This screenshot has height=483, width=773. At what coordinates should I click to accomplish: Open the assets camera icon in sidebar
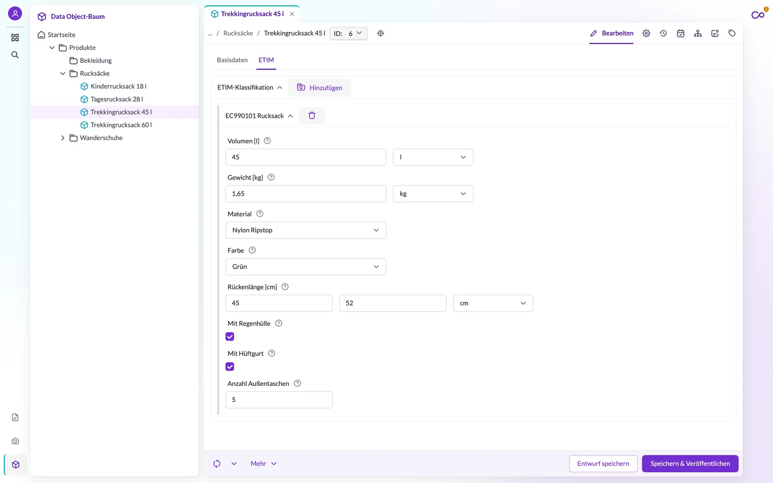15,441
